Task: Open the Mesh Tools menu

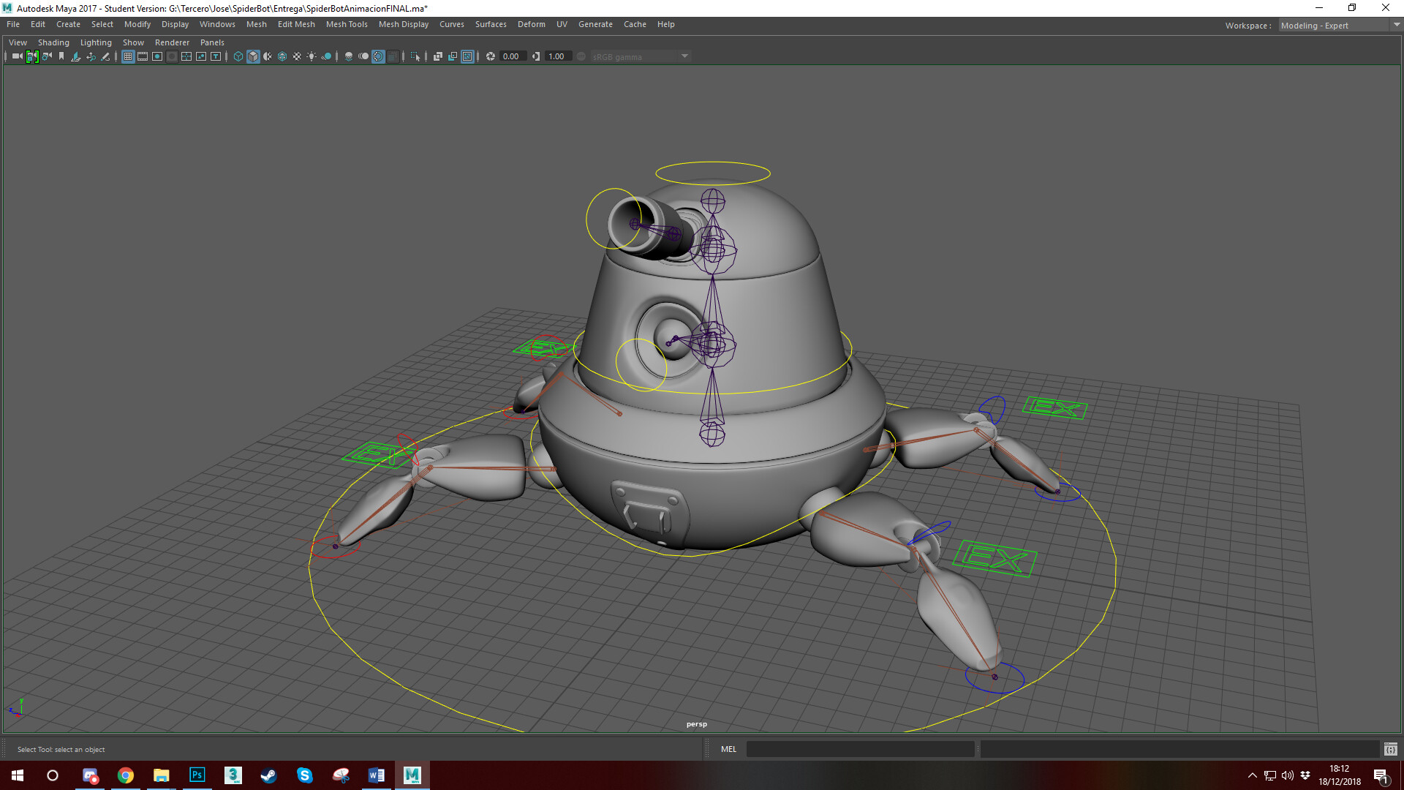Action: coord(347,24)
